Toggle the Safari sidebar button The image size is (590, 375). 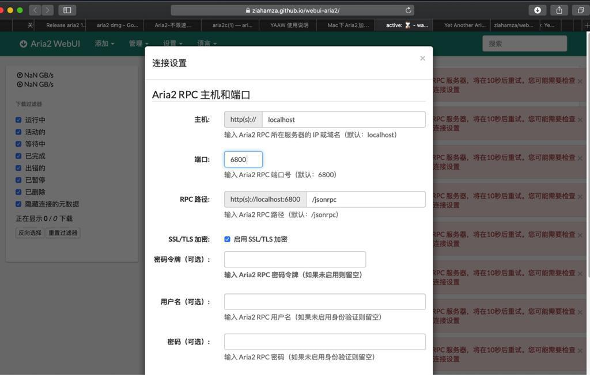67,10
